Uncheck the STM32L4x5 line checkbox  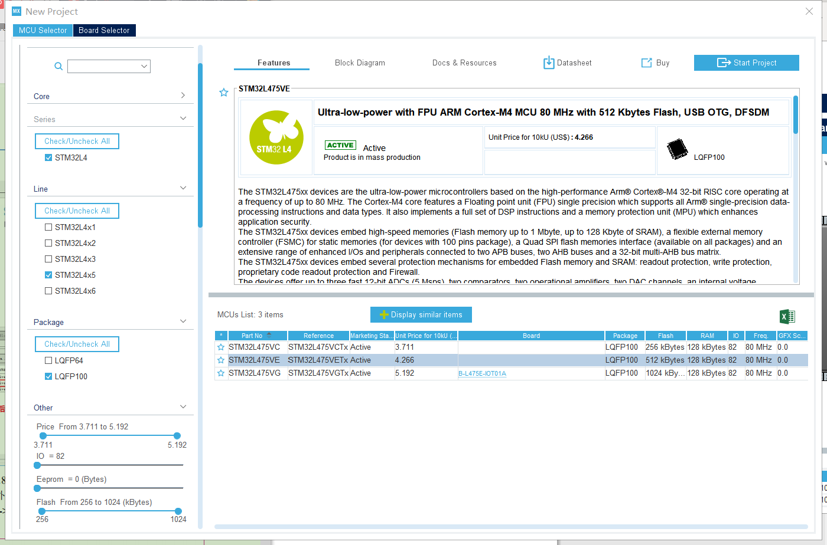pos(48,275)
